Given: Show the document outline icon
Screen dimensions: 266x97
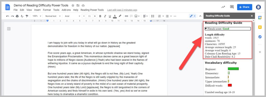Looking at the screenshot, I should [9, 29].
